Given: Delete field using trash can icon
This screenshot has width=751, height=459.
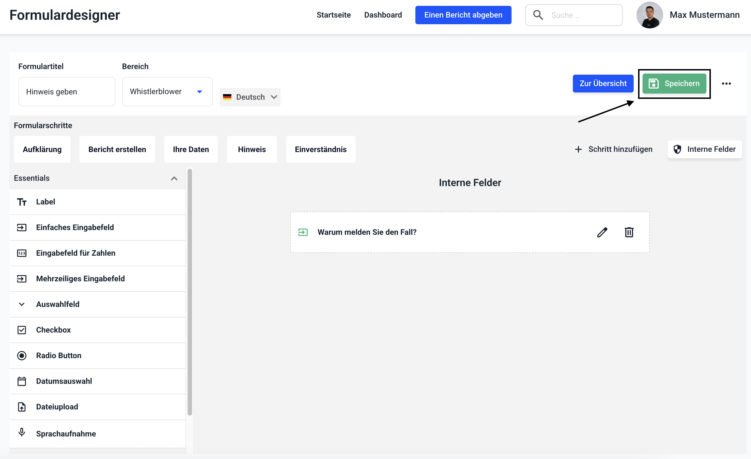Looking at the screenshot, I should point(629,232).
